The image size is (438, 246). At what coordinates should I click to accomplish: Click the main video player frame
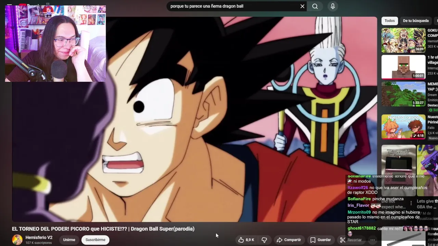194,119
